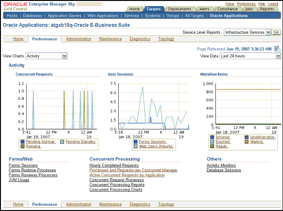This screenshot has width=283, height=211.
Task: Open upper Maintenance page tab
Action: [110, 39]
